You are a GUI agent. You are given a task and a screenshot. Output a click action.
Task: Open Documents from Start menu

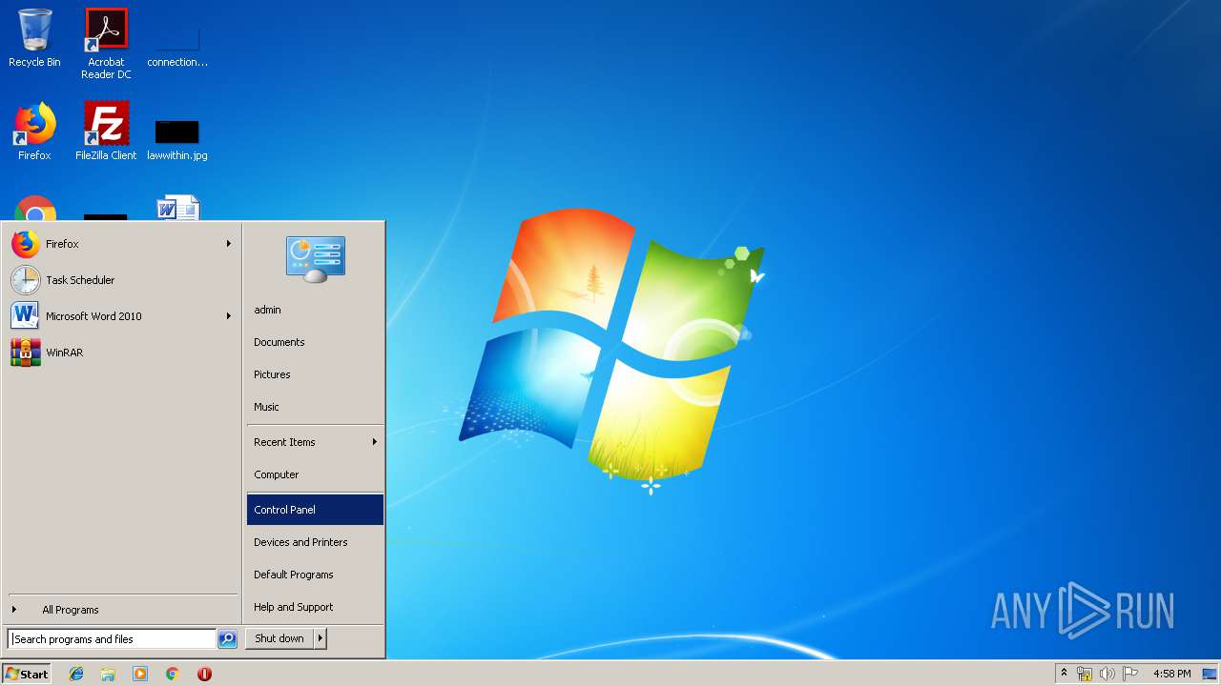click(315, 342)
